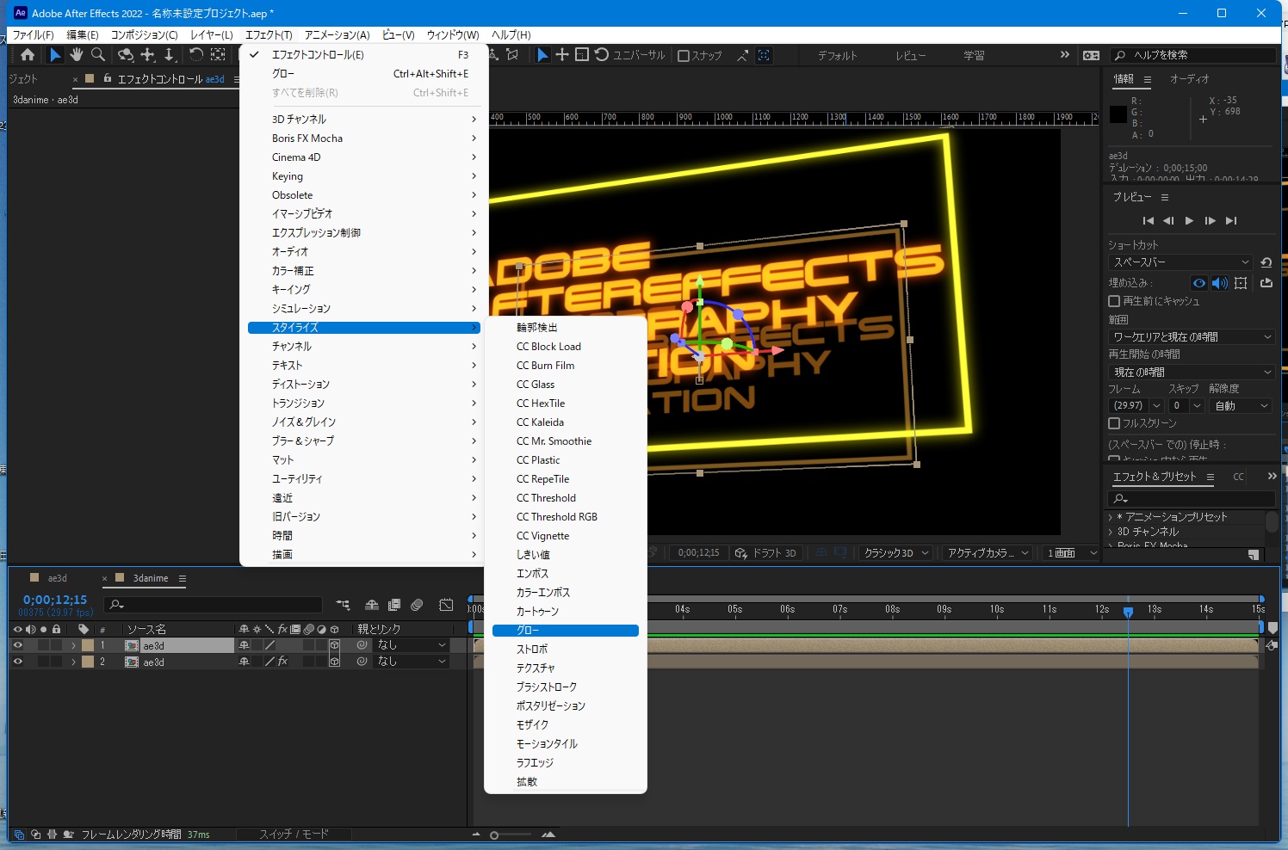Hide layer 1 ae3d with eye toggle

17,645
